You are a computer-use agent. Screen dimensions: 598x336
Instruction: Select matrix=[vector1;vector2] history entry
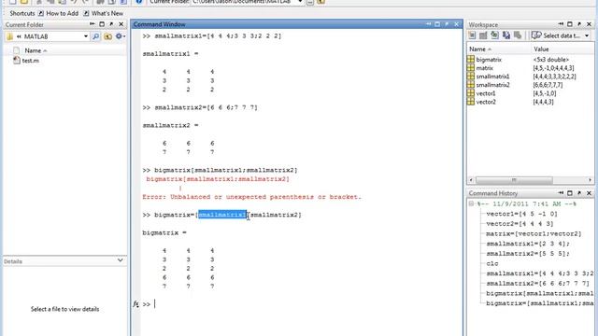(534, 233)
